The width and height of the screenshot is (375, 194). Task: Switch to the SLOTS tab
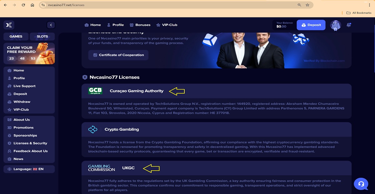[42, 36]
